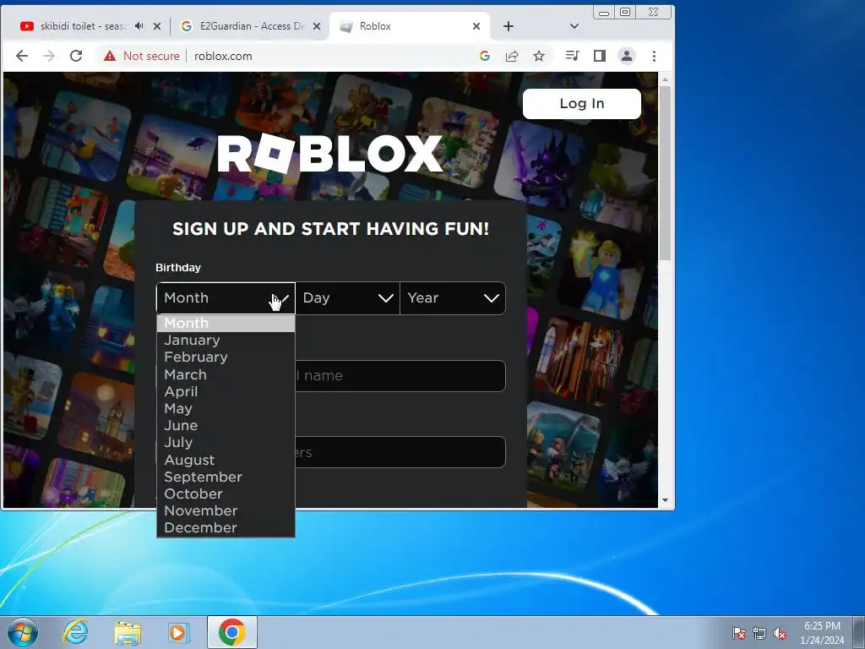This screenshot has height=649, width=865.
Task: Mute the skibidi toilet tab audio icon
Action: (x=139, y=26)
